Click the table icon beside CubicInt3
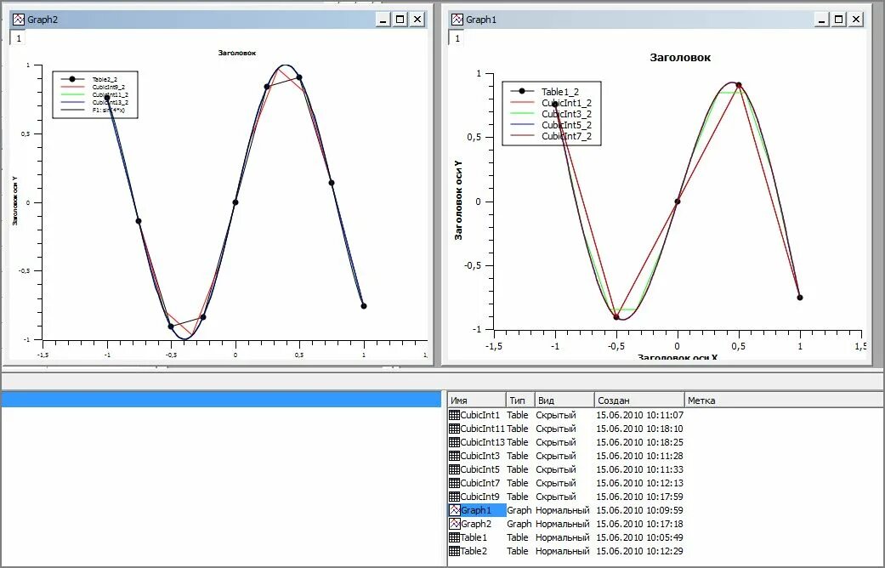 pos(454,456)
